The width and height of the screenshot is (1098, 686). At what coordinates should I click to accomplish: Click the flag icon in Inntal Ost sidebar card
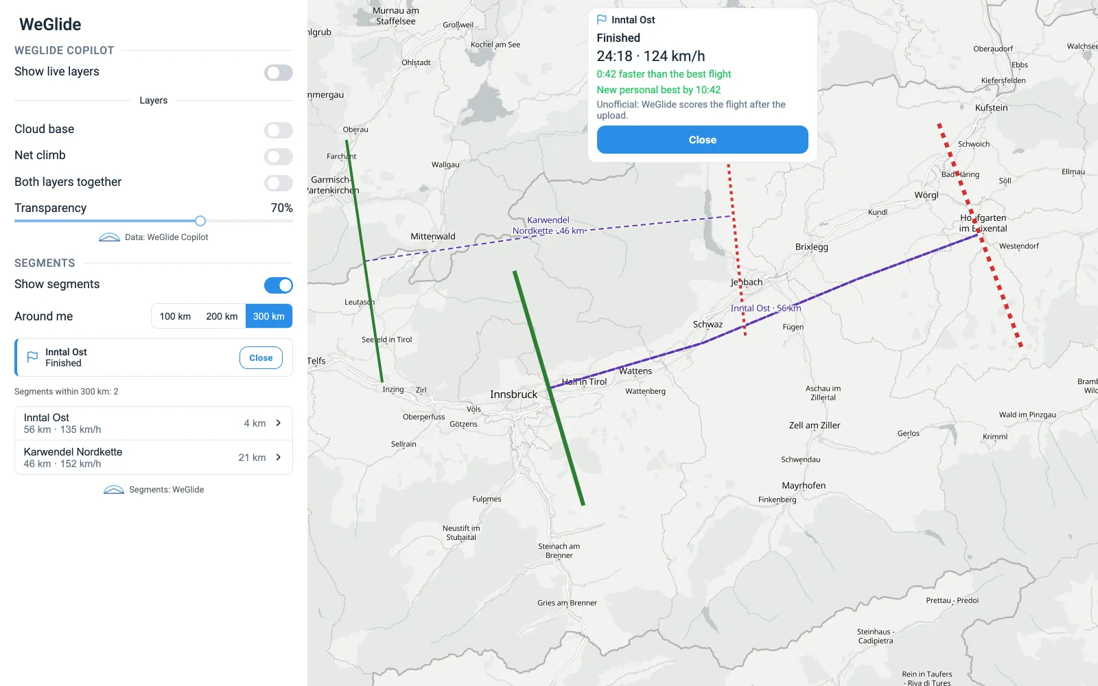[x=32, y=357]
